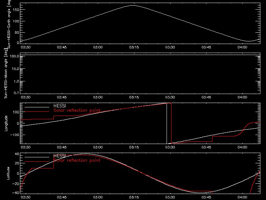Screen dimensions: 266x200
Task: Click 03:45 time label under Earth angle plot
Action: pos(206,47)
